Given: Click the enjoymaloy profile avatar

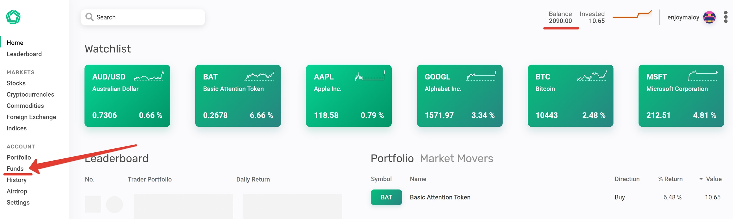Looking at the screenshot, I should (709, 17).
